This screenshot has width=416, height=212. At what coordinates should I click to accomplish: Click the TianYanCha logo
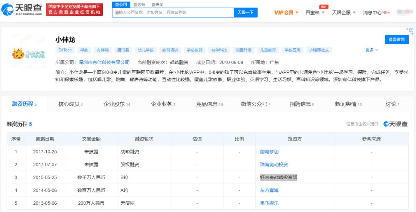(22, 10)
